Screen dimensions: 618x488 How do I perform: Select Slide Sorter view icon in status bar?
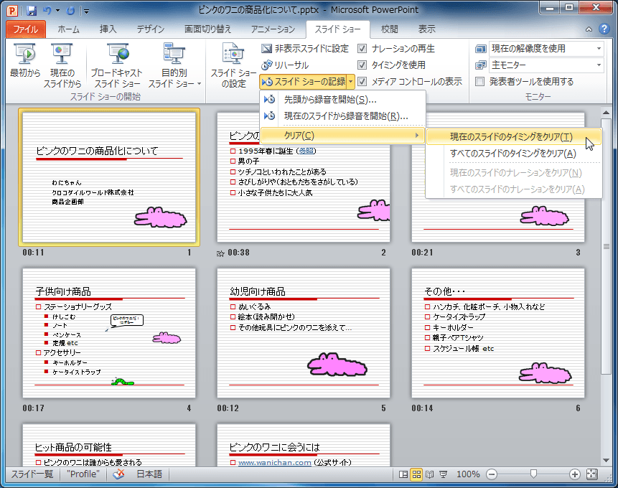coord(416,474)
